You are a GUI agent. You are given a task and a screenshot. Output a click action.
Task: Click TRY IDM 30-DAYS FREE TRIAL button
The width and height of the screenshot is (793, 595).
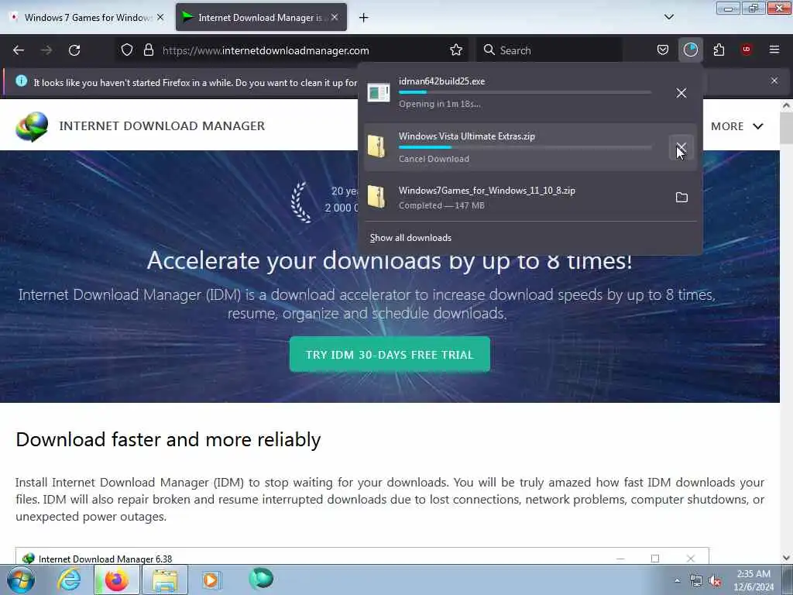390,355
